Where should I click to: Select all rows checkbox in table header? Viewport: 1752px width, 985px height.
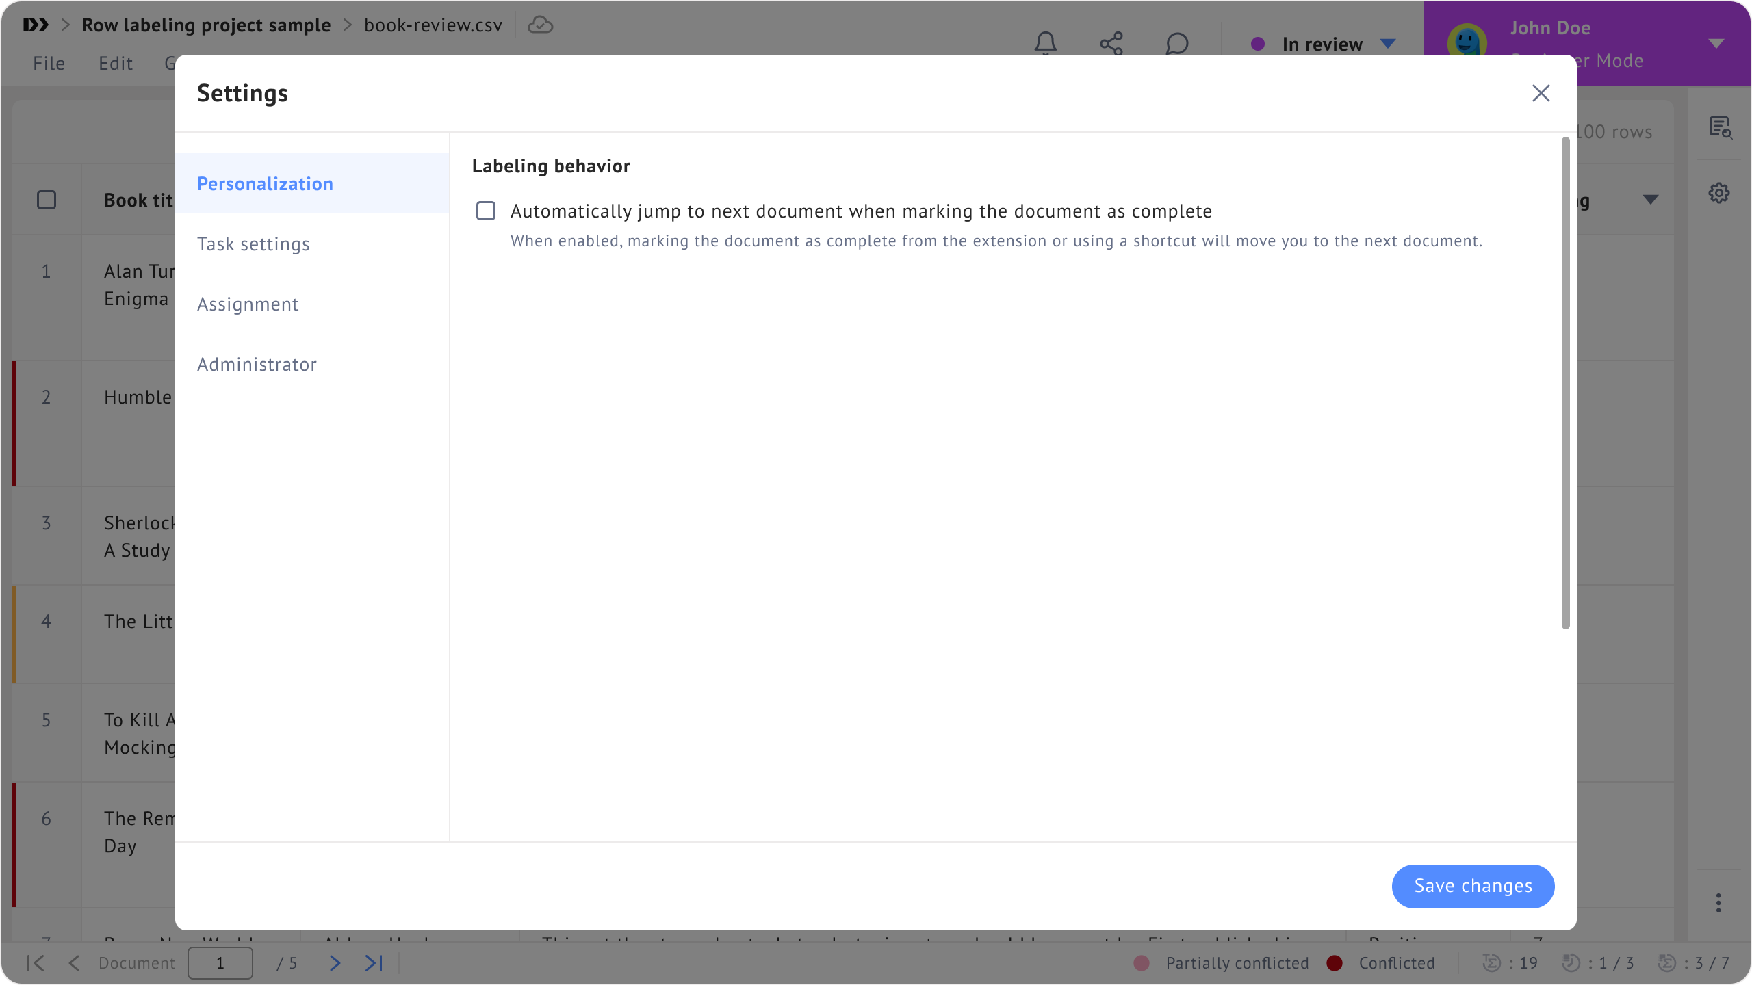pos(47,200)
